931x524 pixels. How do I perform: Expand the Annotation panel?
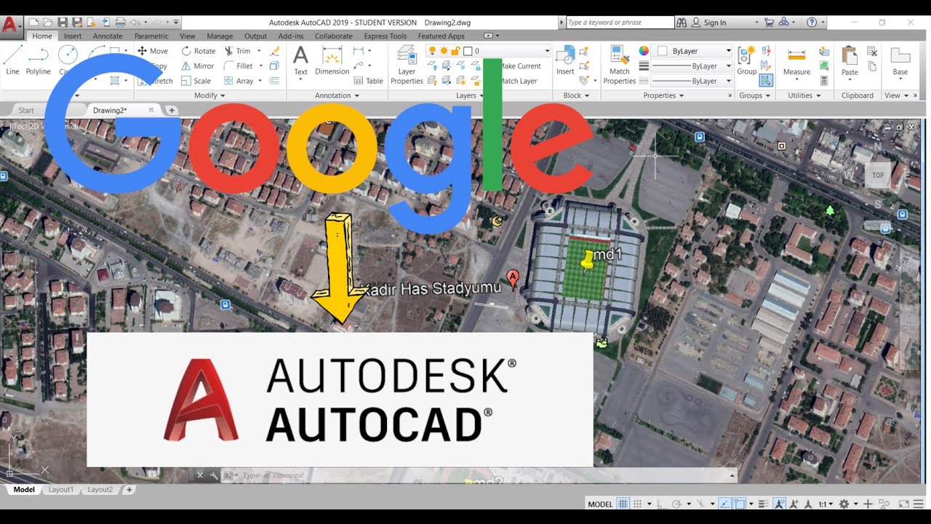337,95
